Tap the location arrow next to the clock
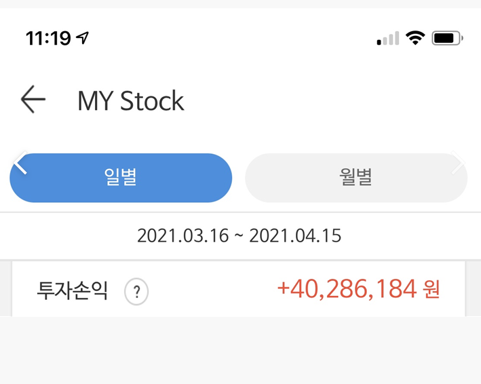481x384 pixels. [x=83, y=38]
